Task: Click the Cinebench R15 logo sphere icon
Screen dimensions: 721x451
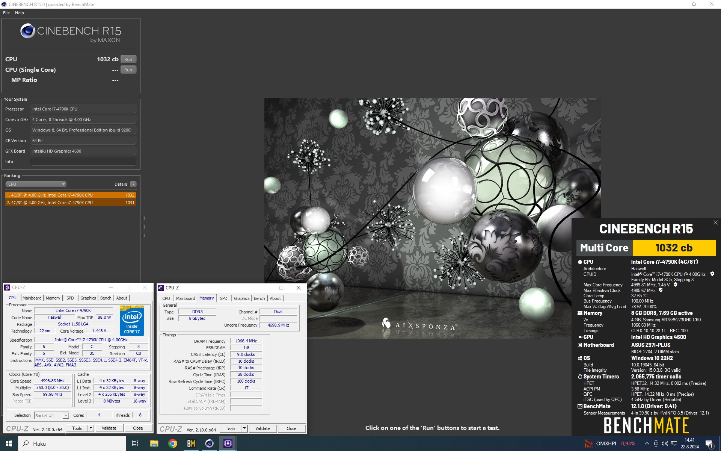Action: click(x=28, y=31)
